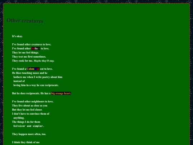Click 'He likes touching noses and he'
The image size is (193, 145).
pyautogui.click(x=30, y=73)
